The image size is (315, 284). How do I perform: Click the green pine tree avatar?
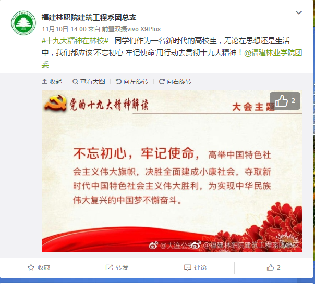[x=23, y=23]
